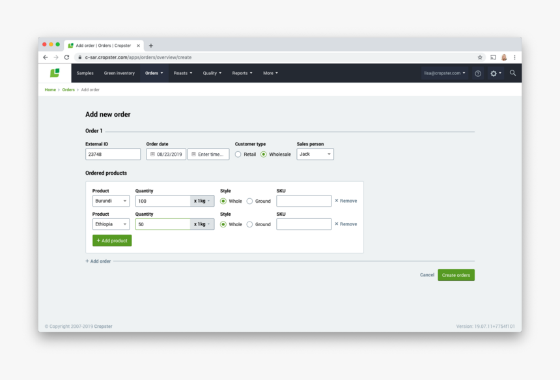
Task: Reload the page with refresh icon
Action: point(66,57)
